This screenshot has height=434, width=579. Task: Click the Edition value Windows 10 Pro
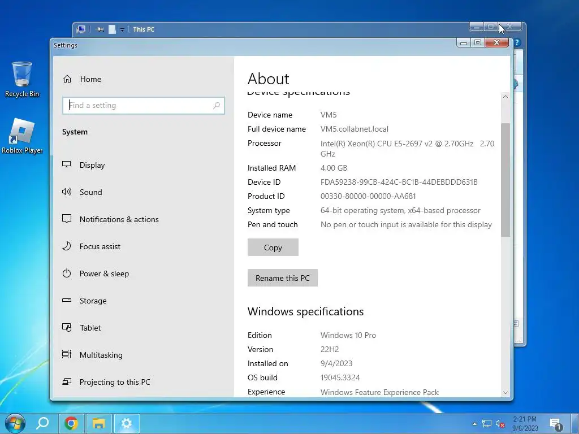coord(348,335)
